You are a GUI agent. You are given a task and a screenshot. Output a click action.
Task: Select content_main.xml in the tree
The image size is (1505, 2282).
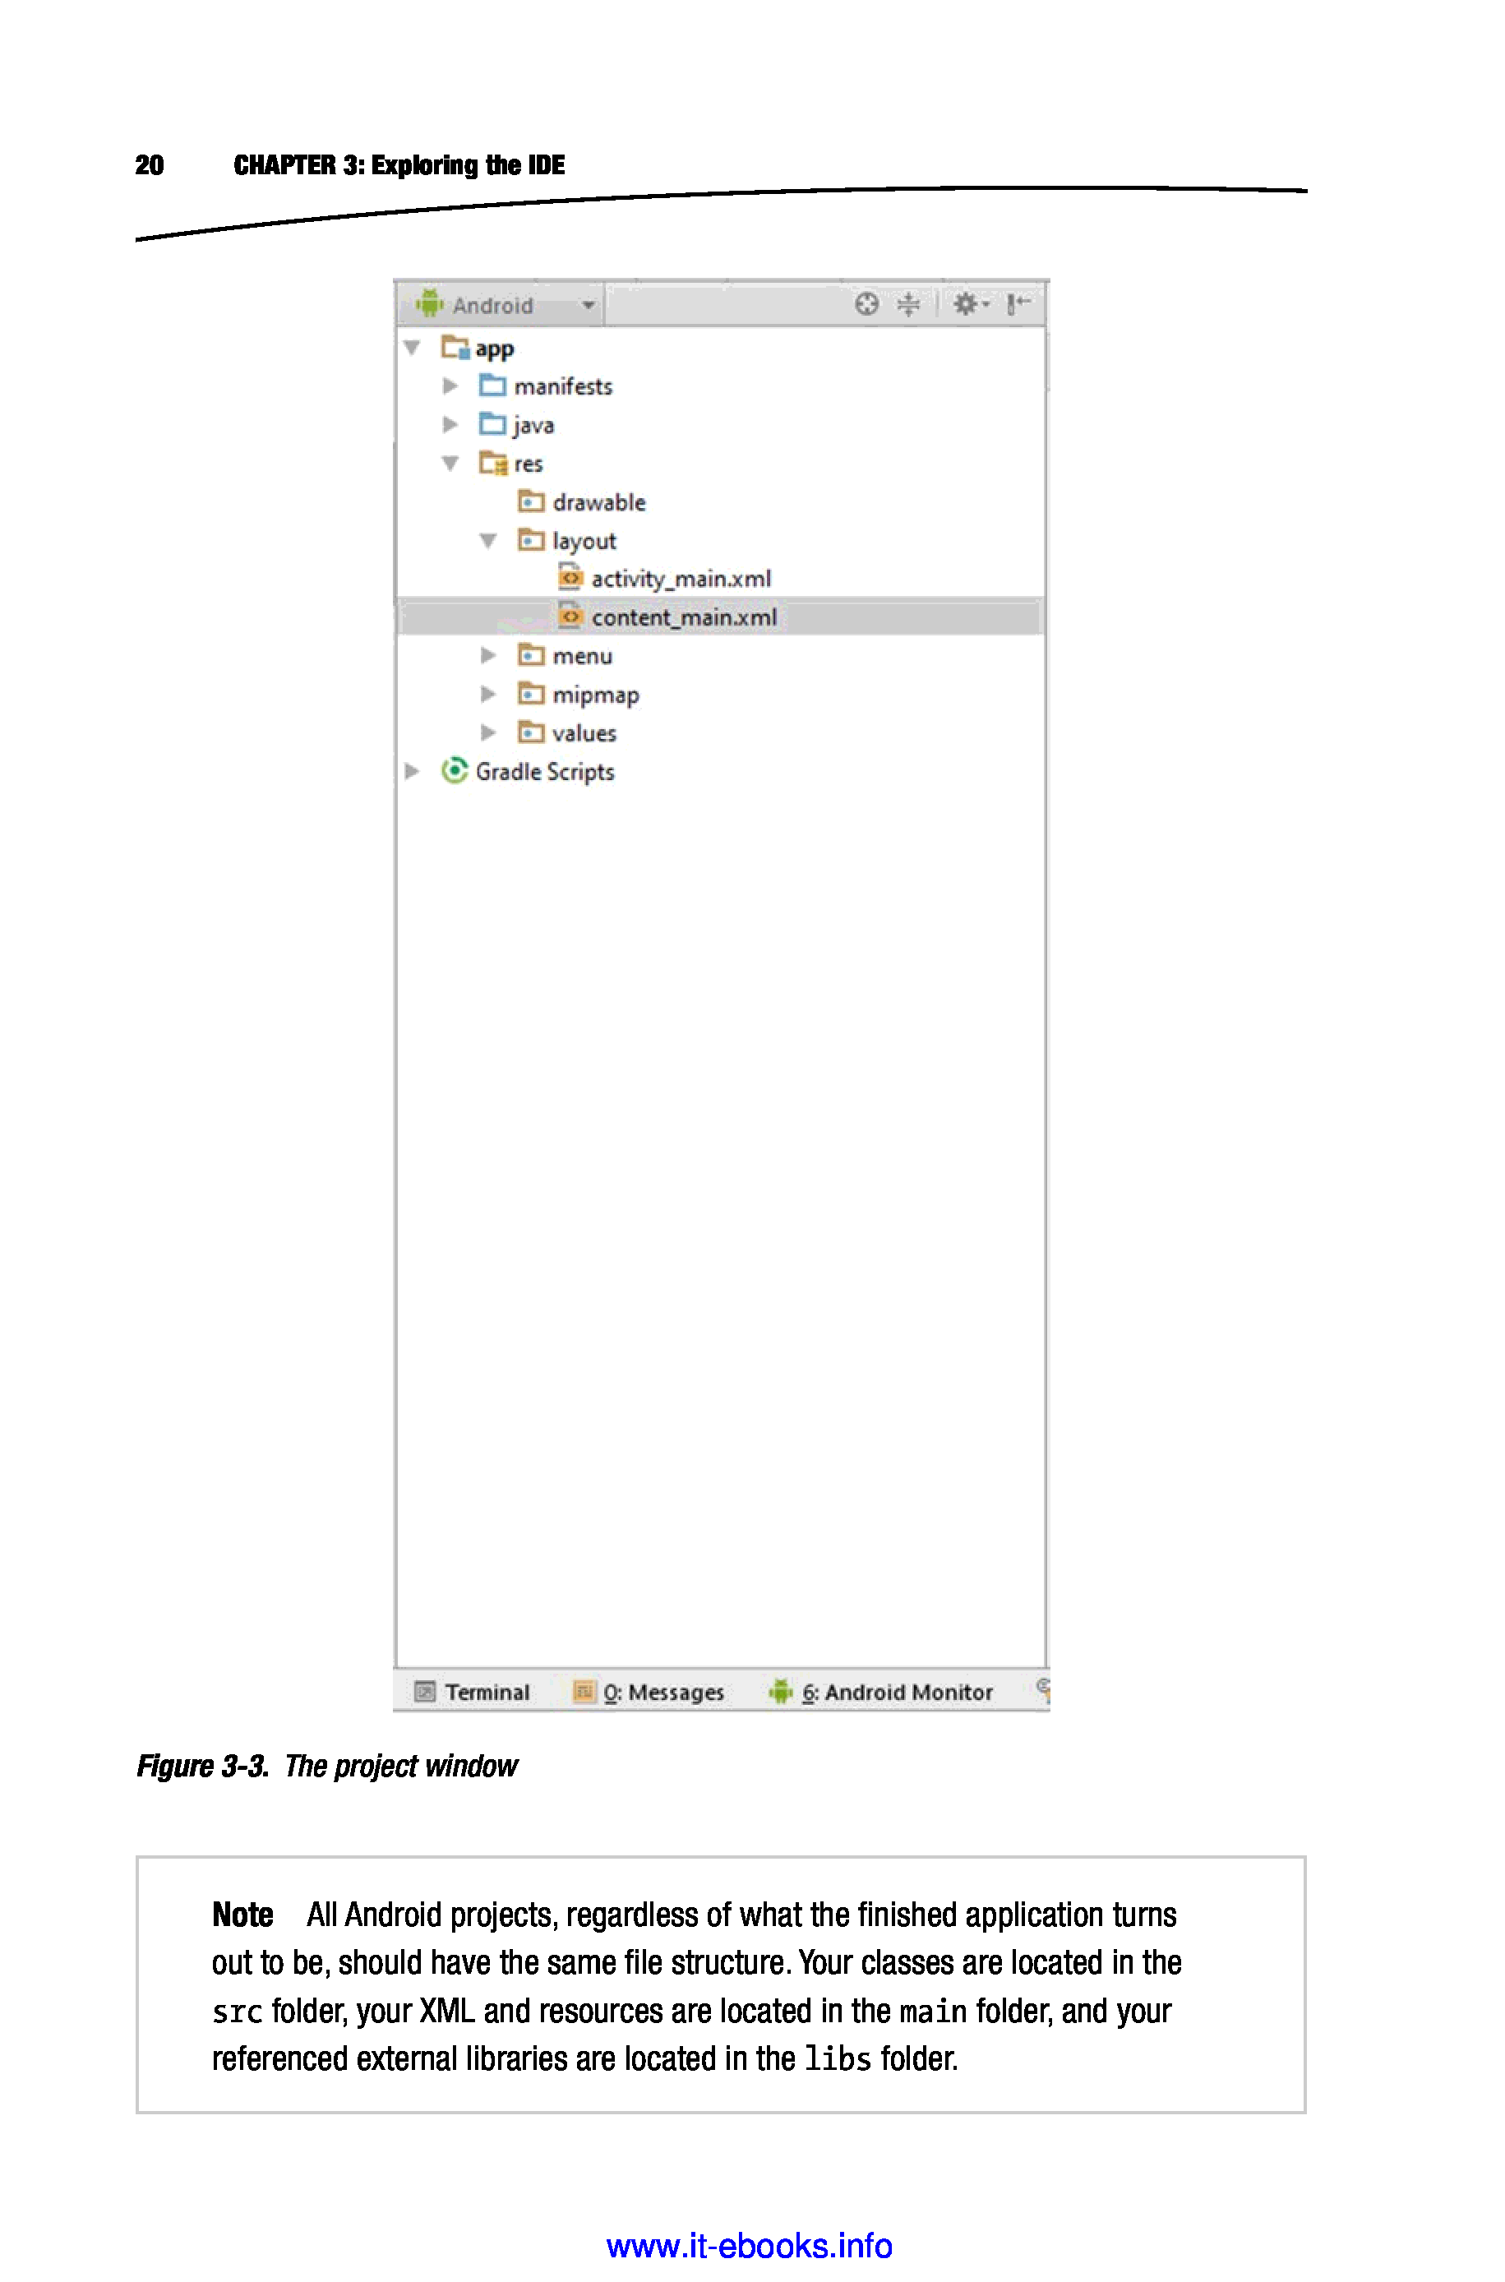click(x=683, y=617)
